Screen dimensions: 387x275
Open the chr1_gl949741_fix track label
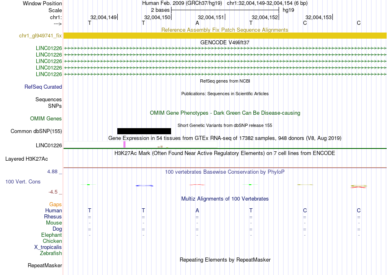(40, 35)
